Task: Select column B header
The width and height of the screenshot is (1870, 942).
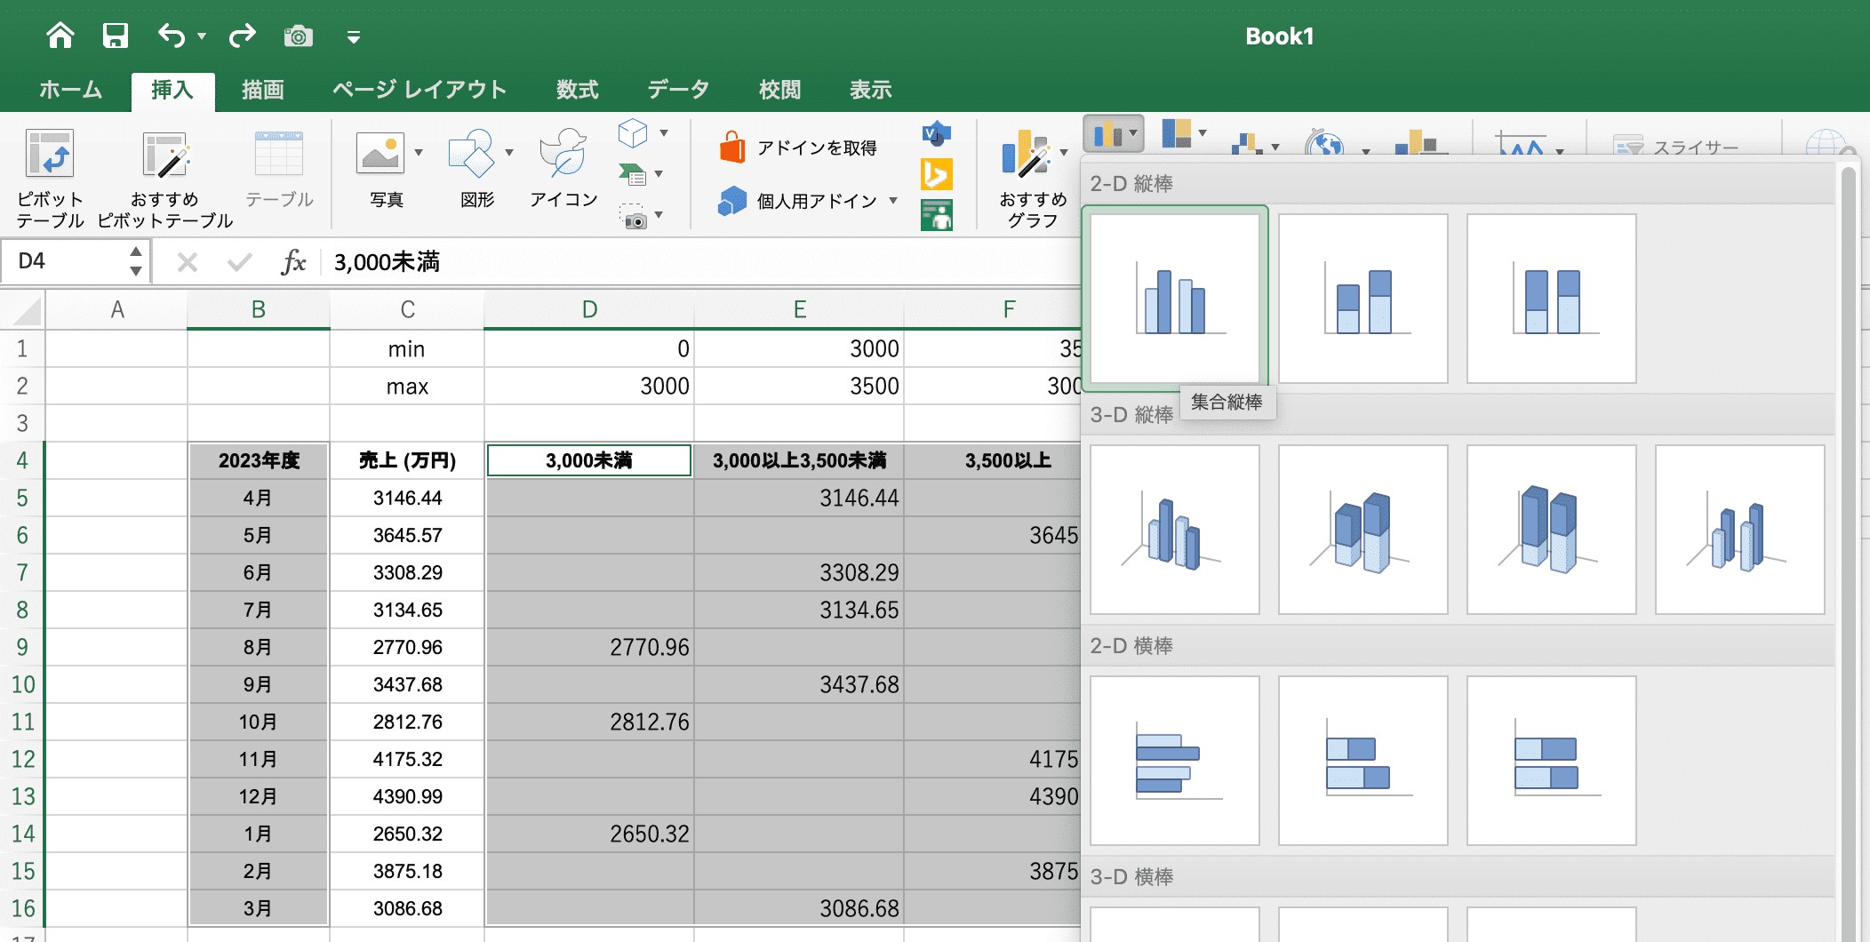Action: coord(259,309)
